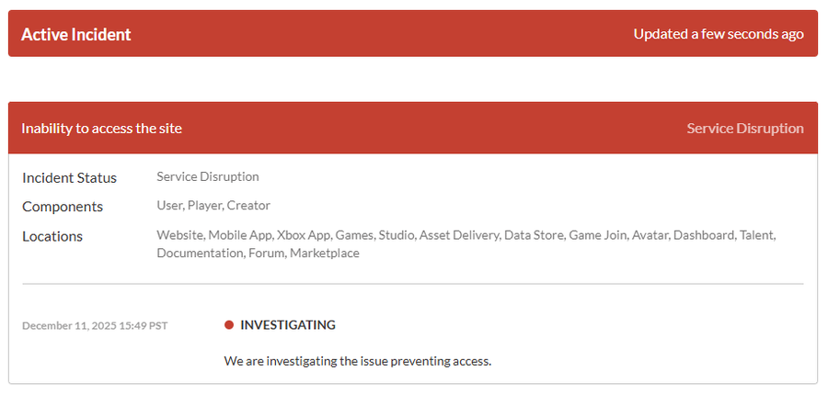Click the Dashboard location entry

pos(704,235)
